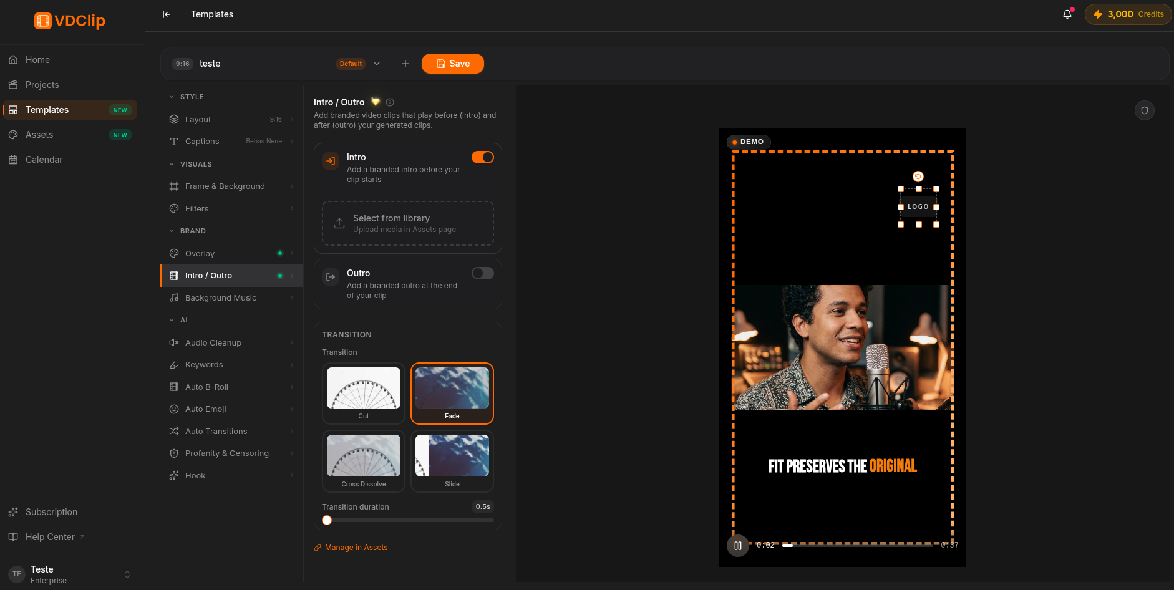Click the lightning bolt credits icon
This screenshot has height=590, width=1174.
tap(1098, 14)
